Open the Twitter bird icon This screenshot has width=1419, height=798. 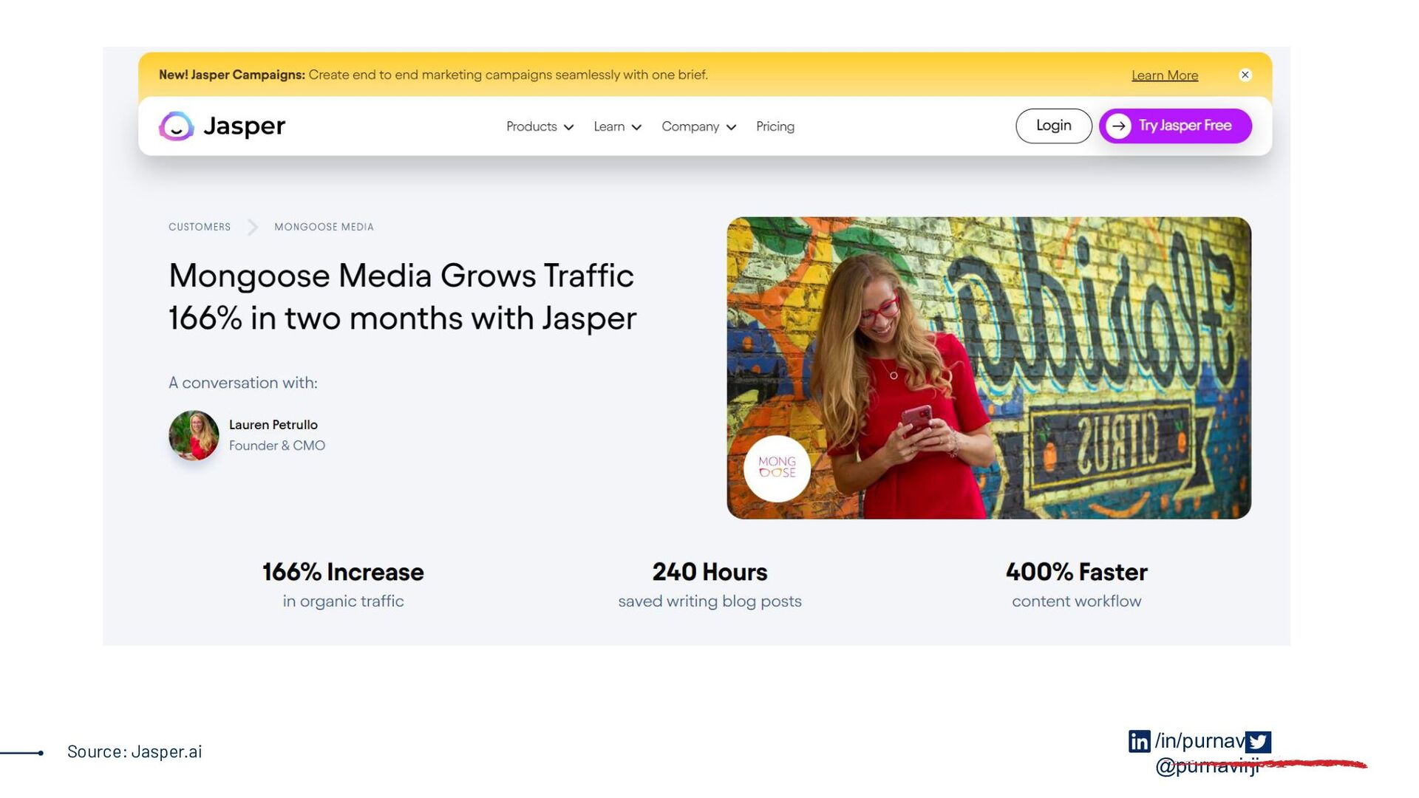coord(1258,742)
